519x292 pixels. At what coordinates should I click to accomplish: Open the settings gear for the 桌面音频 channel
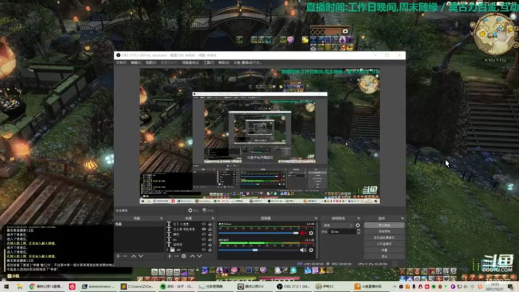tap(311, 250)
